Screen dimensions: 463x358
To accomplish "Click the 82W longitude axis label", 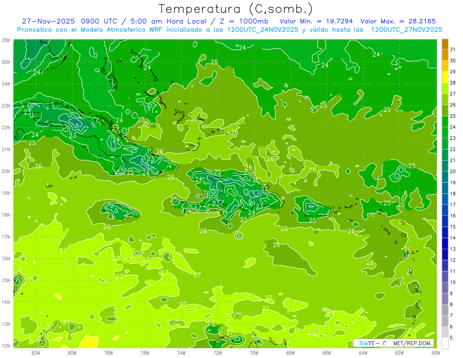I will tap(36, 353).
